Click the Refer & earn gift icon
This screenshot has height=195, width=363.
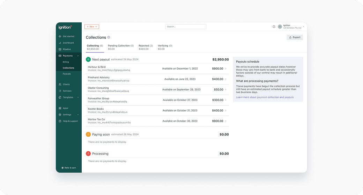point(62,168)
